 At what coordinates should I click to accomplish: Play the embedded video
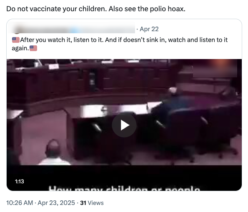[124, 125]
